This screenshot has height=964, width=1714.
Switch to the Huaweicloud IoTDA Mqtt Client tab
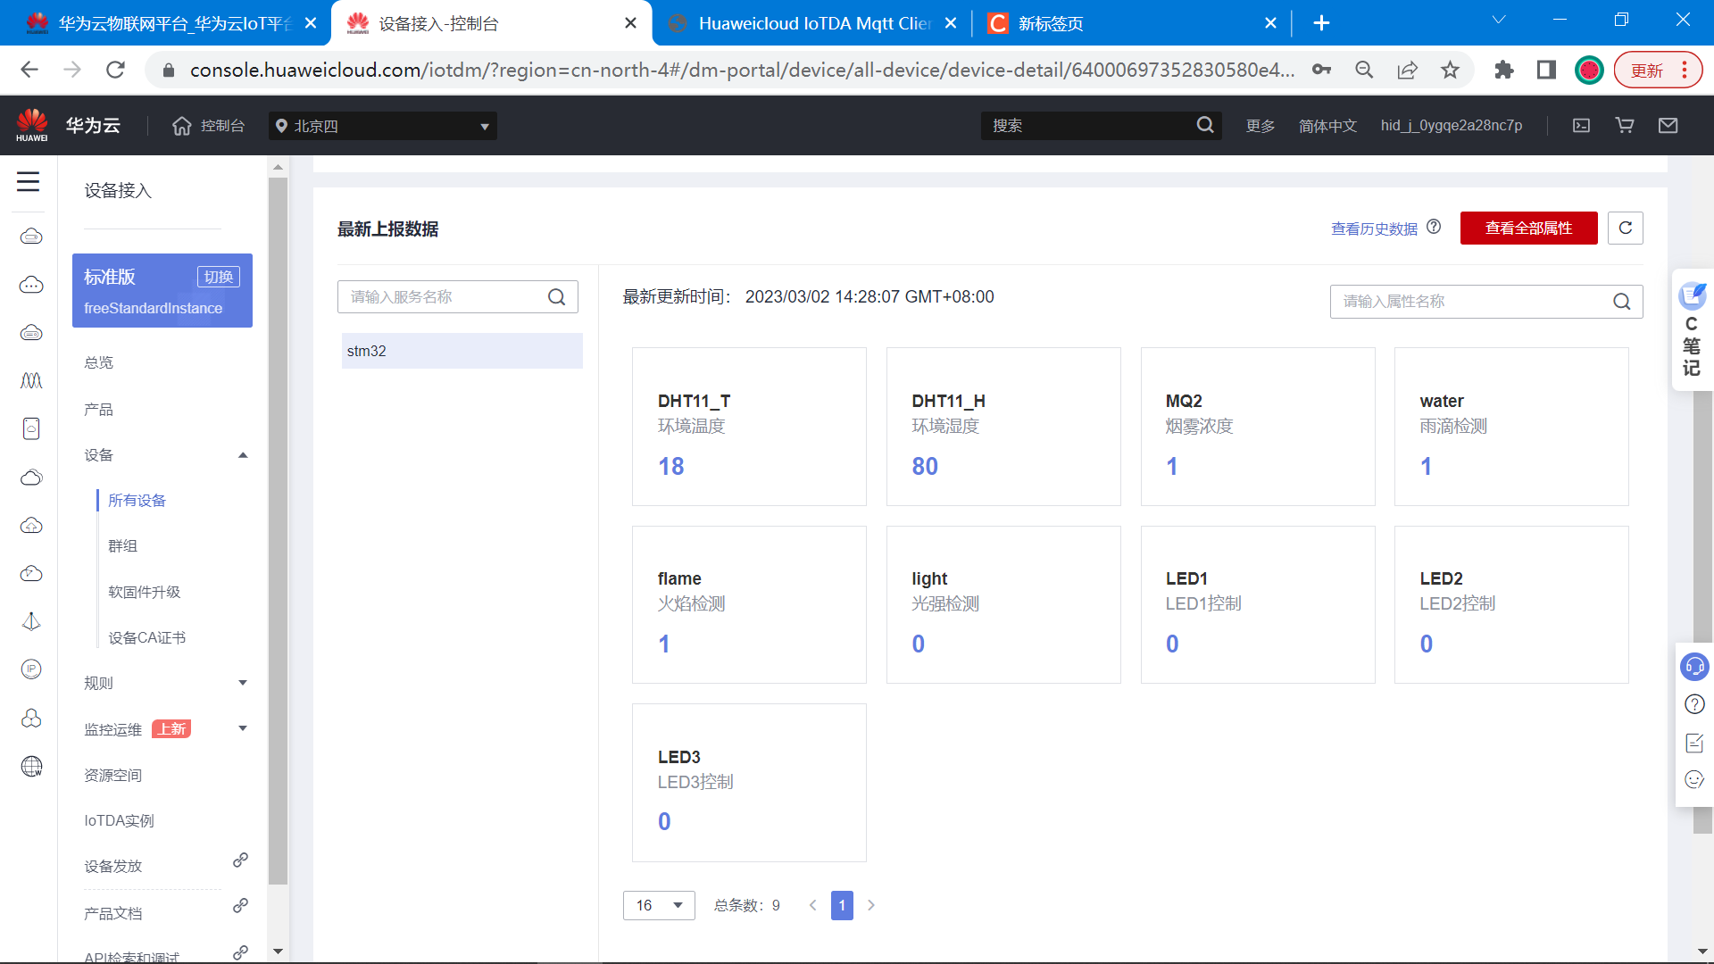click(813, 23)
